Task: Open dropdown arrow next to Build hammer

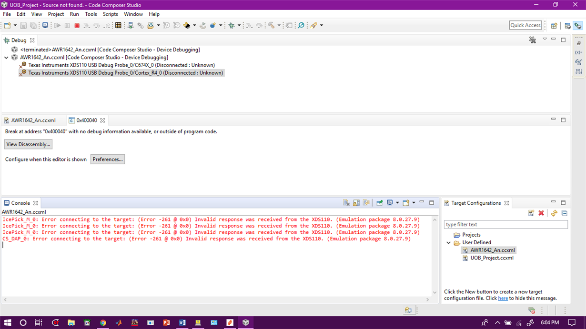Action: (x=279, y=25)
